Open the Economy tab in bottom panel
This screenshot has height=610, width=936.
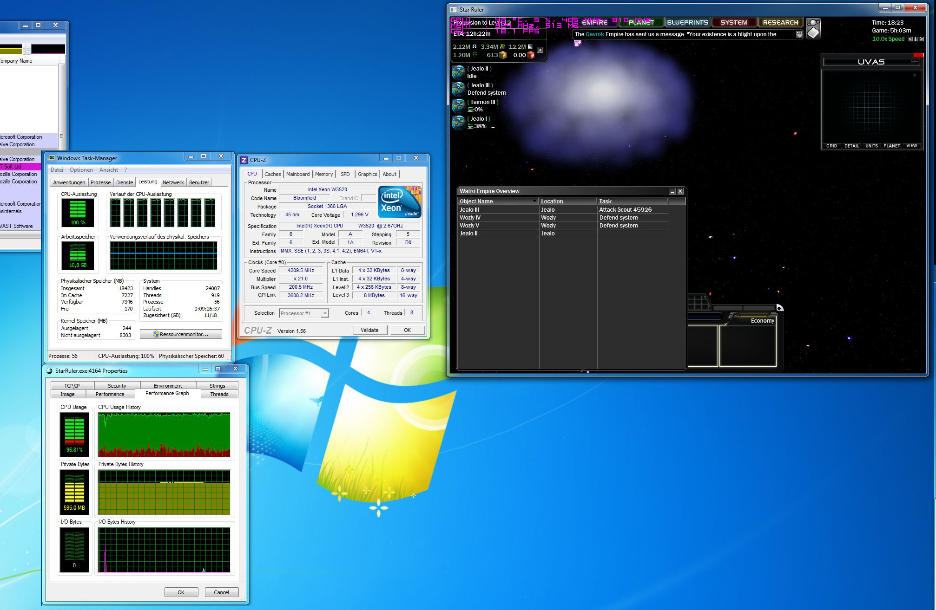(762, 321)
